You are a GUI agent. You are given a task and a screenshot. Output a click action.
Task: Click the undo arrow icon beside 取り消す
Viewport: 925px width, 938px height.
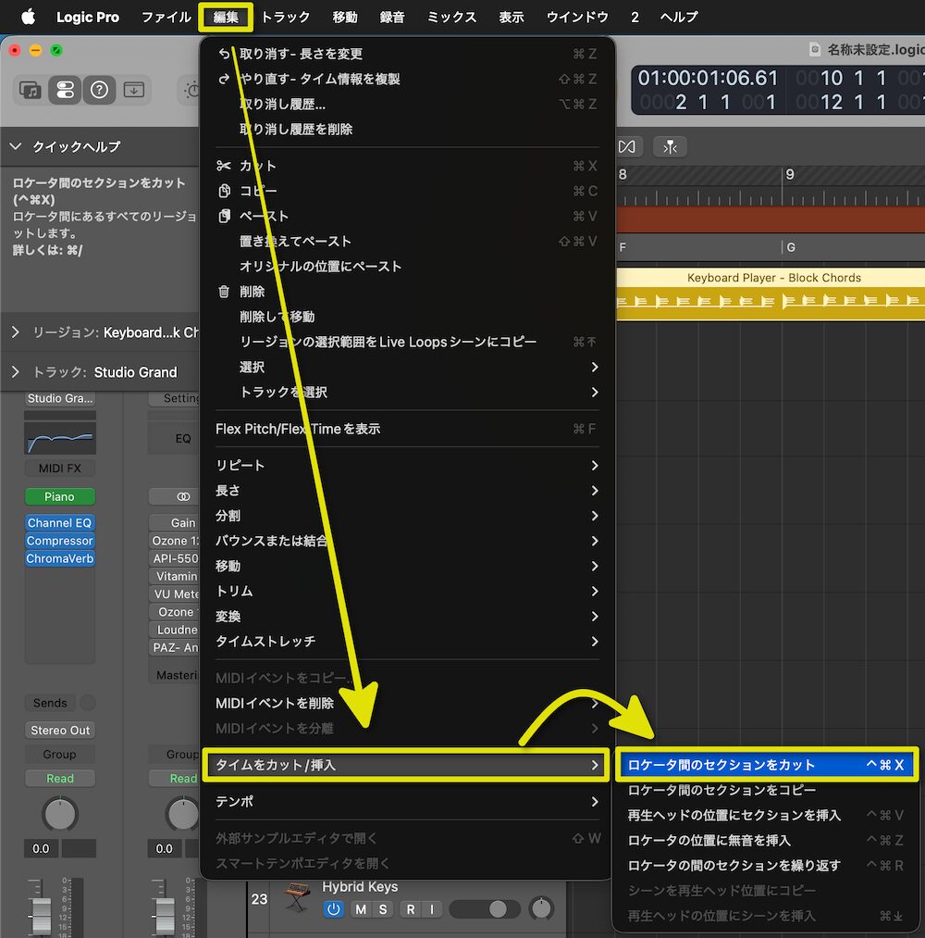click(224, 54)
